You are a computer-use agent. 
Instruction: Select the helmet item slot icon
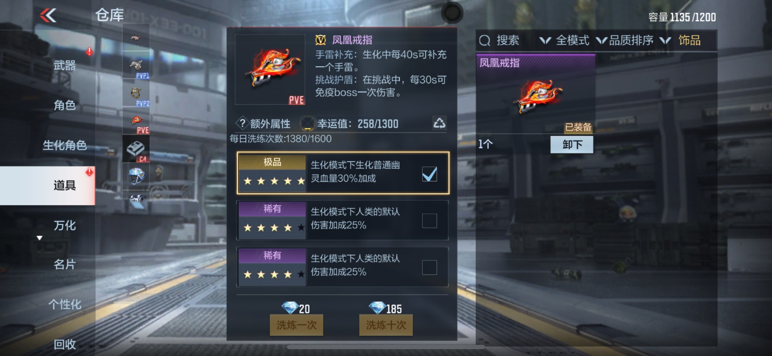click(x=136, y=176)
